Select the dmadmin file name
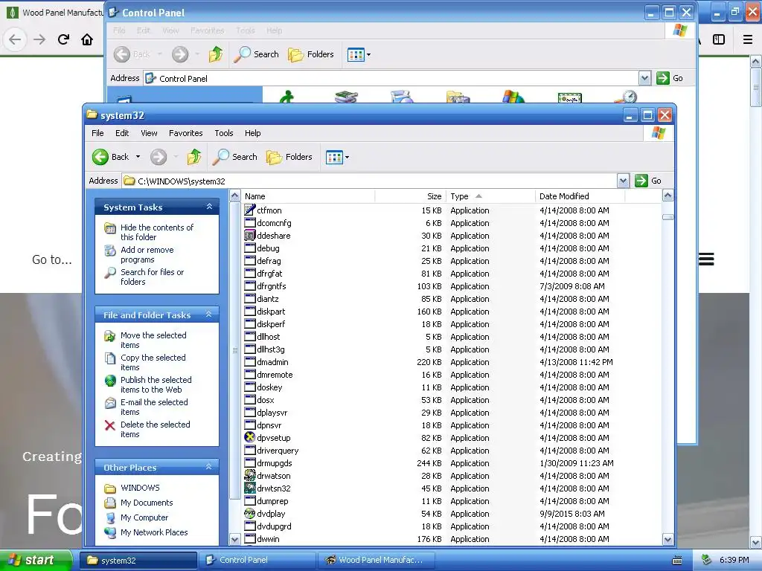 272,362
